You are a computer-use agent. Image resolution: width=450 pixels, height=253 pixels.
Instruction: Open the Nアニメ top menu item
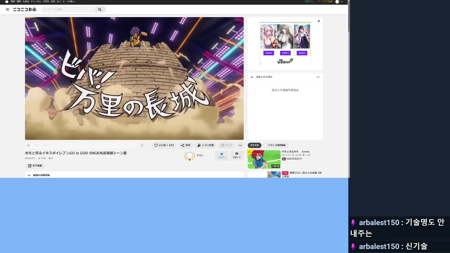(60, 1)
